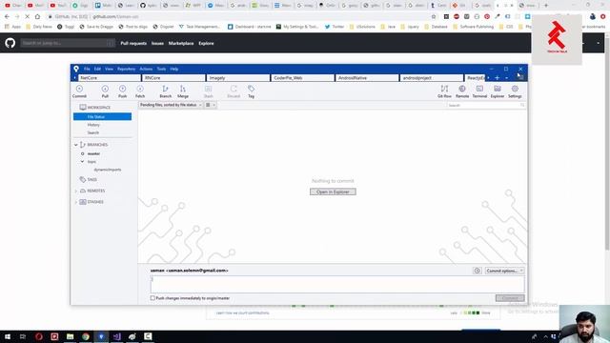This screenshot has height=343, width=610.
Task: Select History in the Workspace sidebar
Action: [x=93, y=125]
